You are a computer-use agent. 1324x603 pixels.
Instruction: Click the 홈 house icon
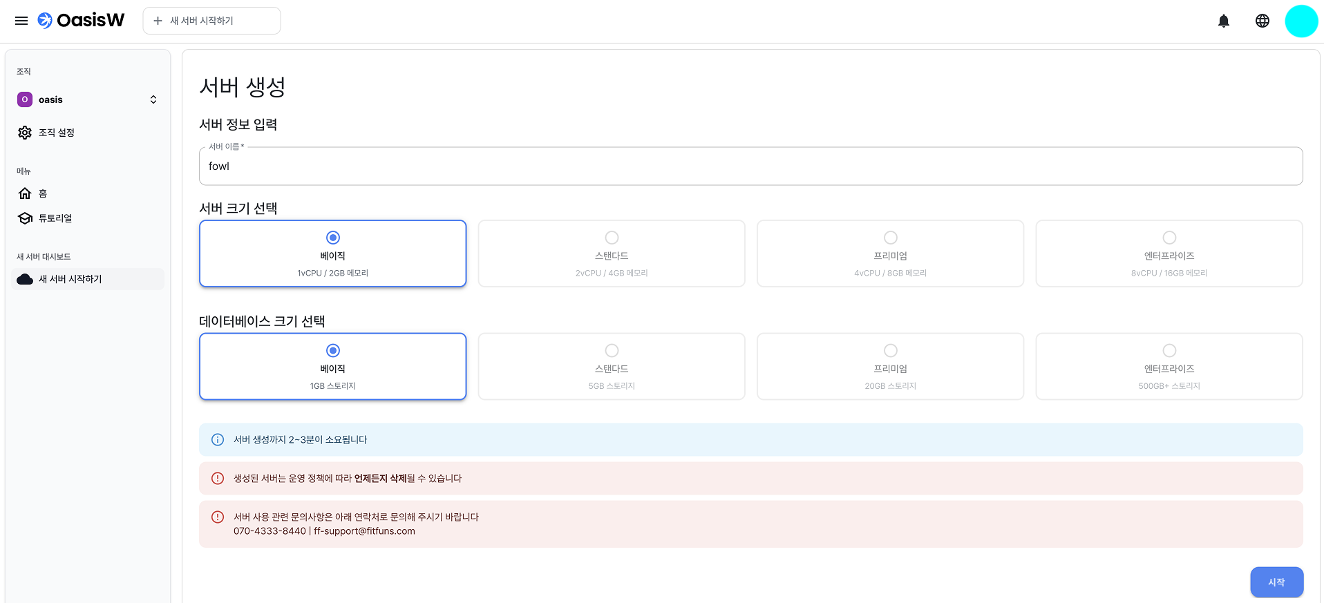(x=25, y=193)
